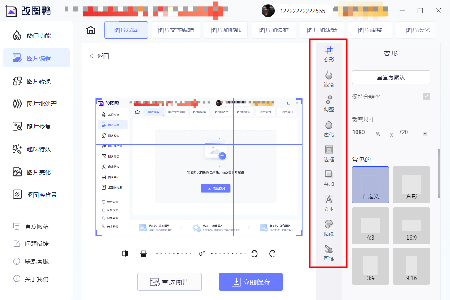Screen dimensions: 450x300
Task: Open 联系客服 link
Action: [x=31, y=261]
